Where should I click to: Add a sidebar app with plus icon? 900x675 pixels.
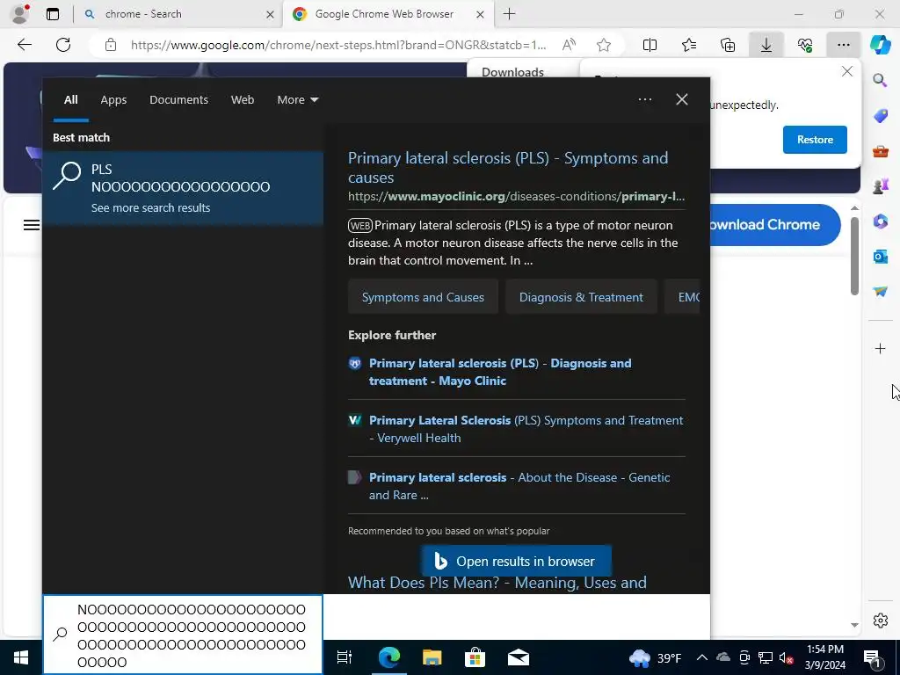(880, 348)
